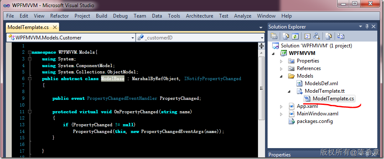
Task: Collapse the using block outlining box on line 3
Action: click(x=30, y=59)
